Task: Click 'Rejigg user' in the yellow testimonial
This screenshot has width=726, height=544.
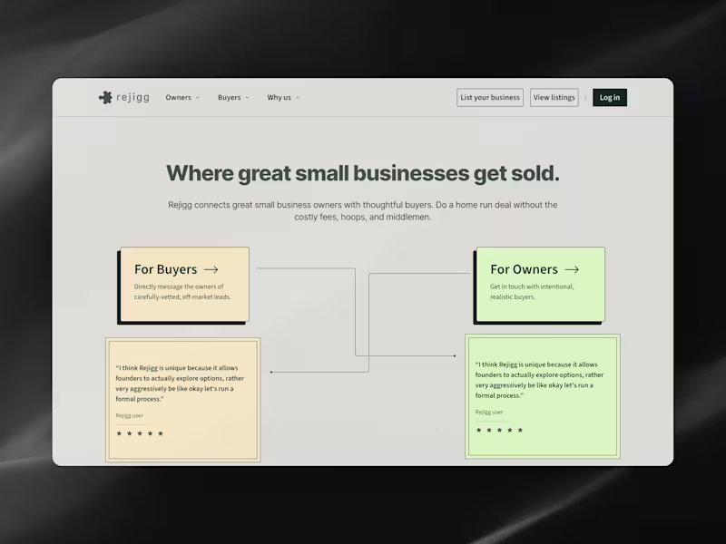Action: coord(130,415)
